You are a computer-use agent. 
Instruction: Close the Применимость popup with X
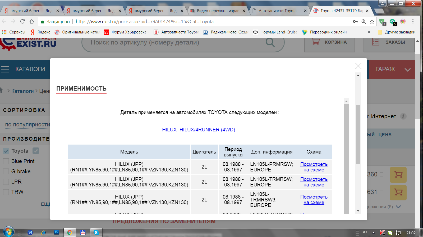click(x=358, y=66)
